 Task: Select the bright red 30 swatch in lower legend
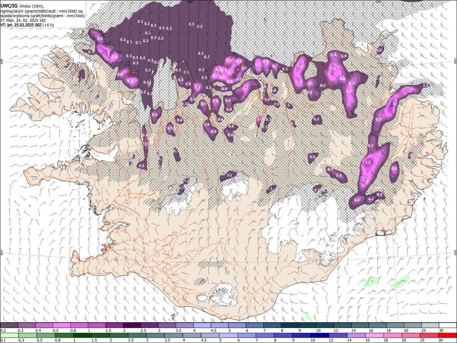[x=447, y=335]
